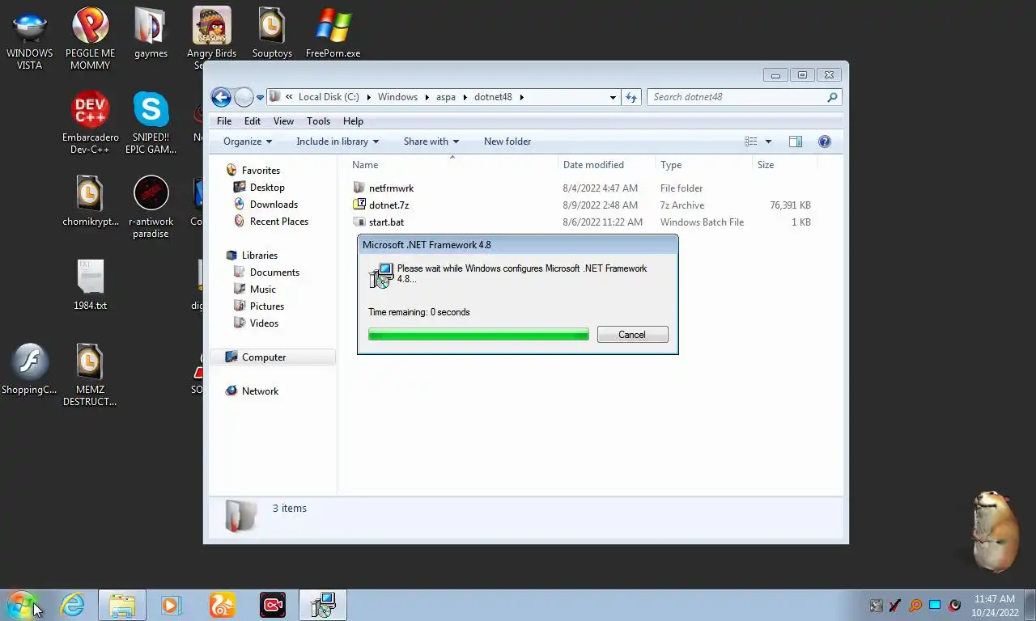Select the MEMZ DESTRUCT... desktop icon
This screenshot has width=1036, height=621.
coord(90,375)
